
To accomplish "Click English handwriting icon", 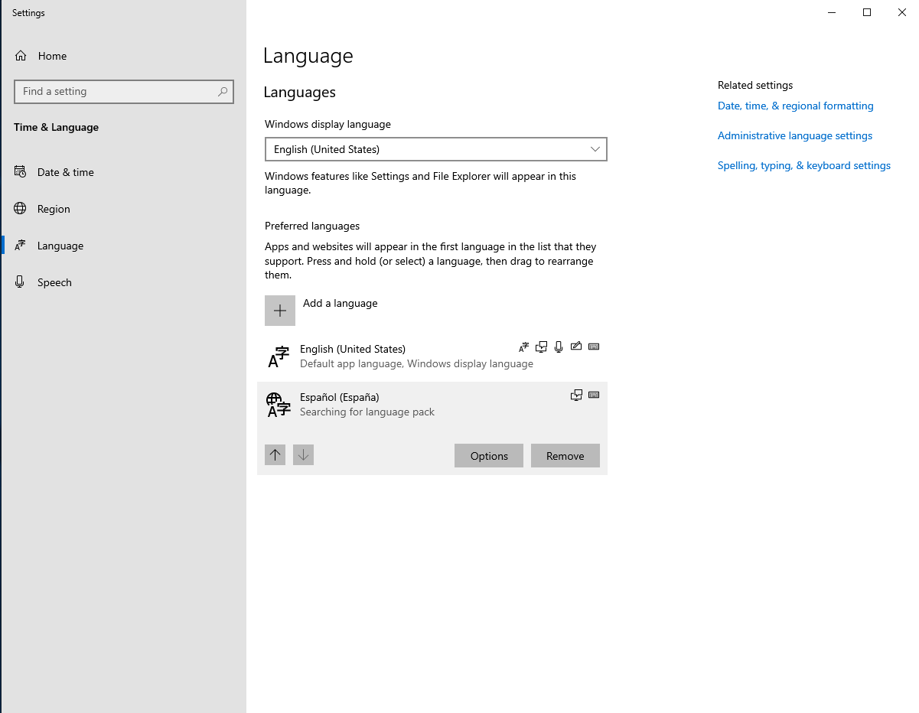I will [x=576, y=347].
